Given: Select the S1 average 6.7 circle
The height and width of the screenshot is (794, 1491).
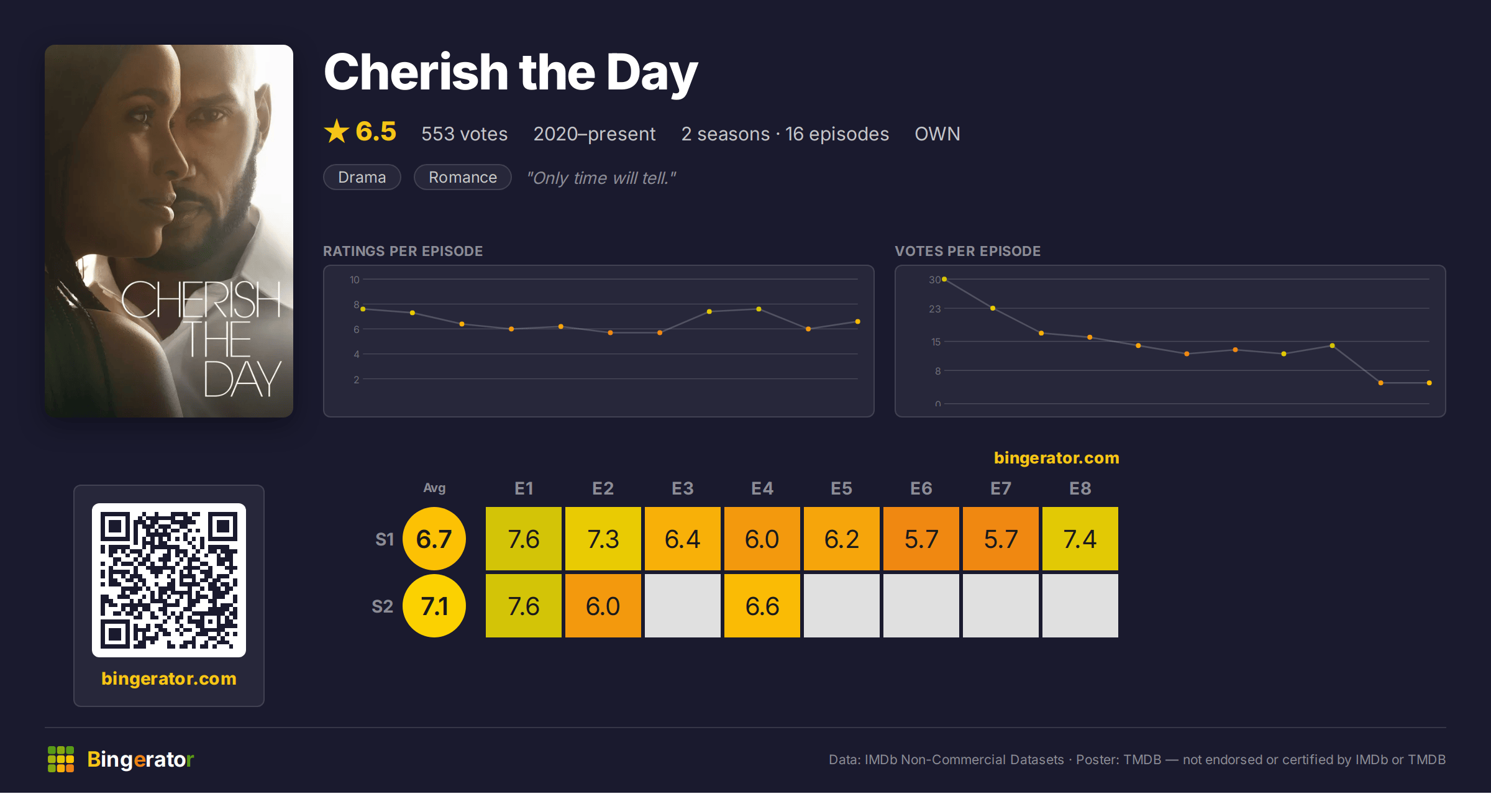Looking at the screenshot, I should 434,539.
